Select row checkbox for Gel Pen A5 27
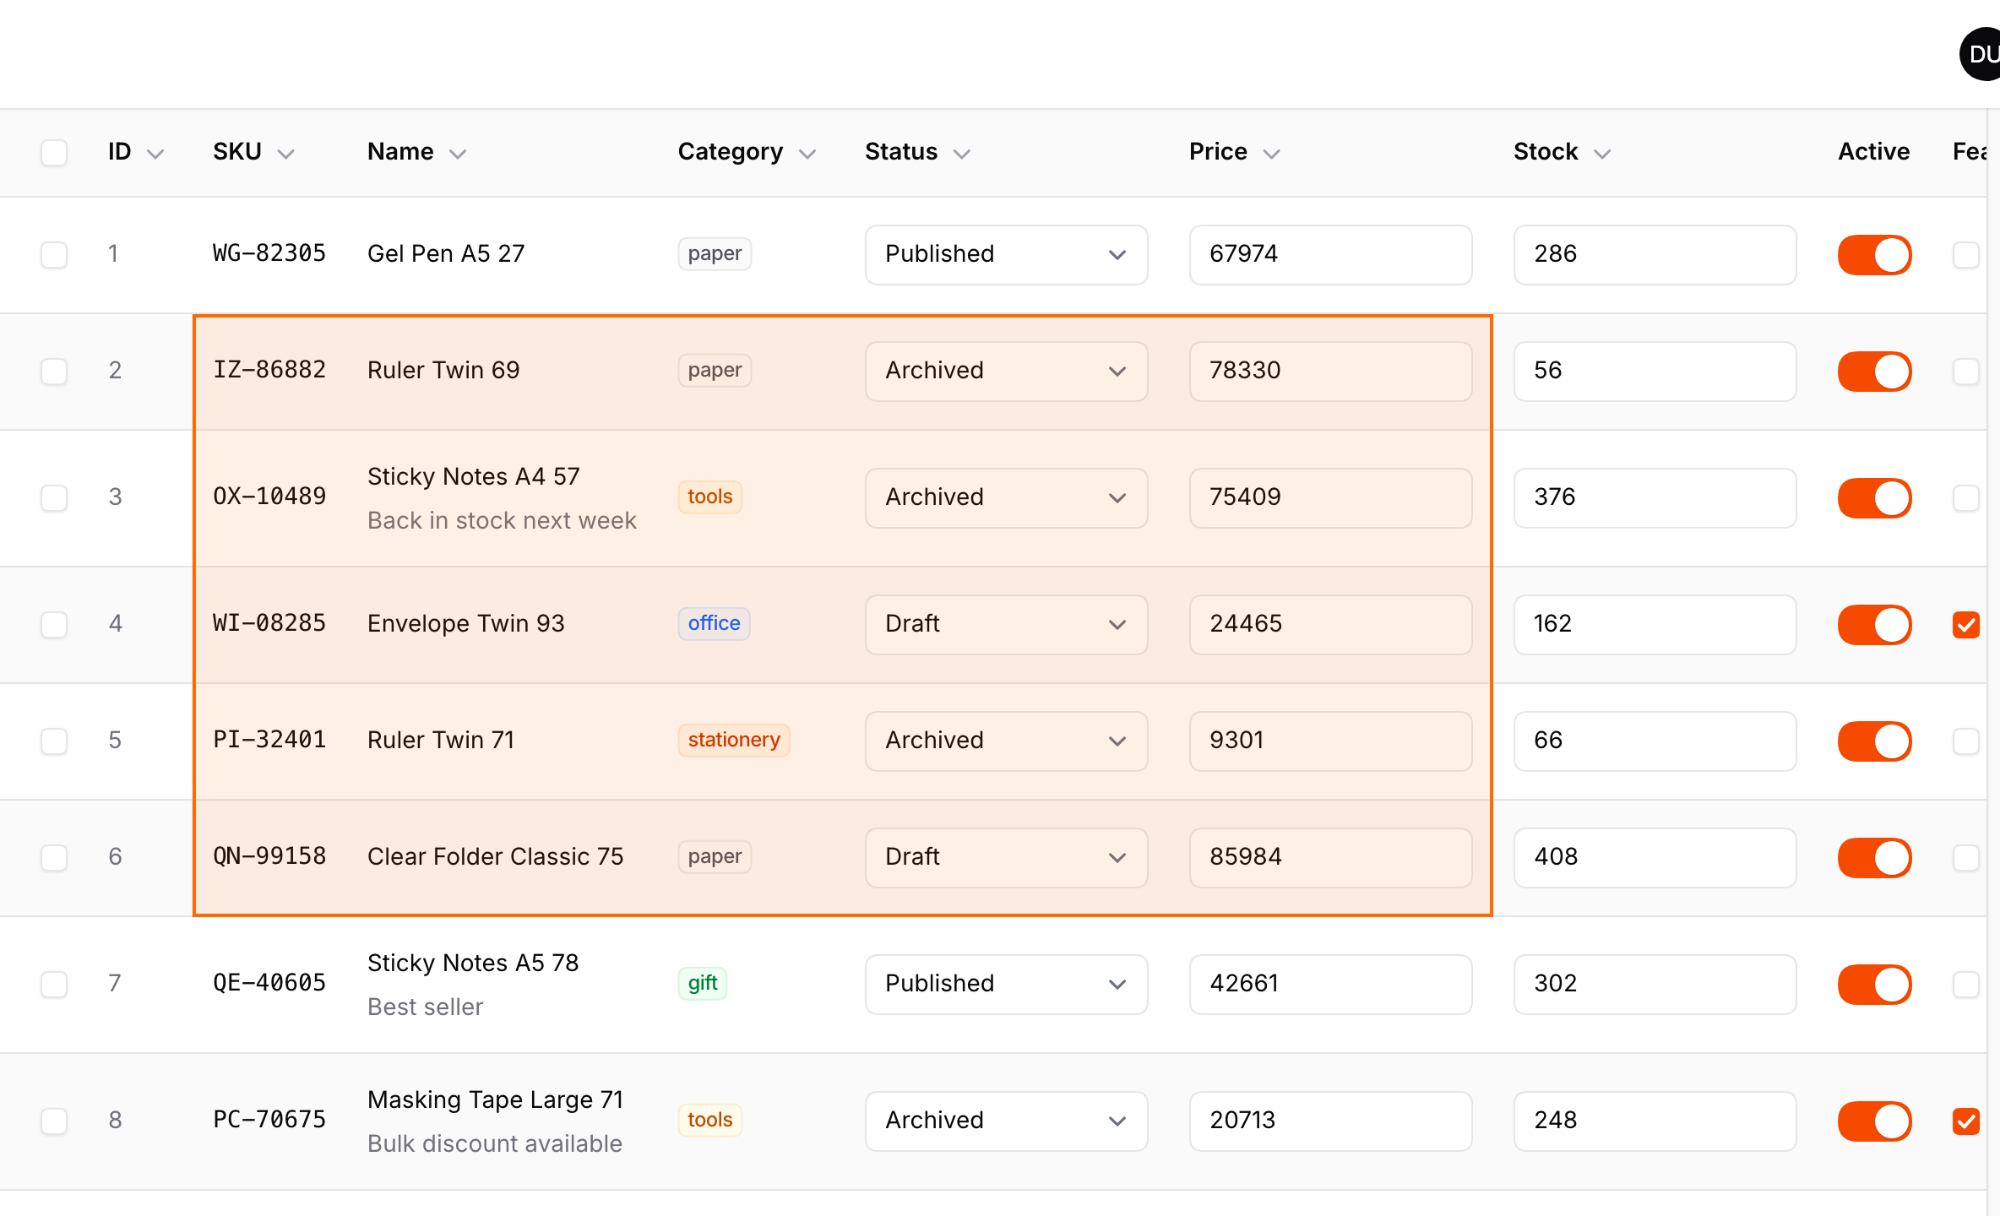Screen dimensions: 2000x1216 point(54,254)
